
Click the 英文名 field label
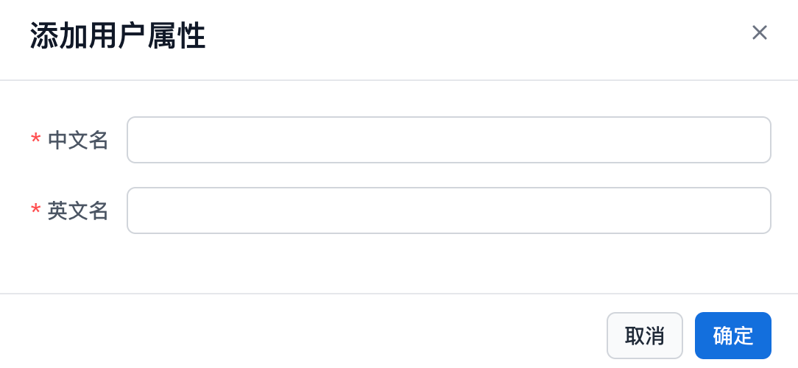[x=78, y=211]
